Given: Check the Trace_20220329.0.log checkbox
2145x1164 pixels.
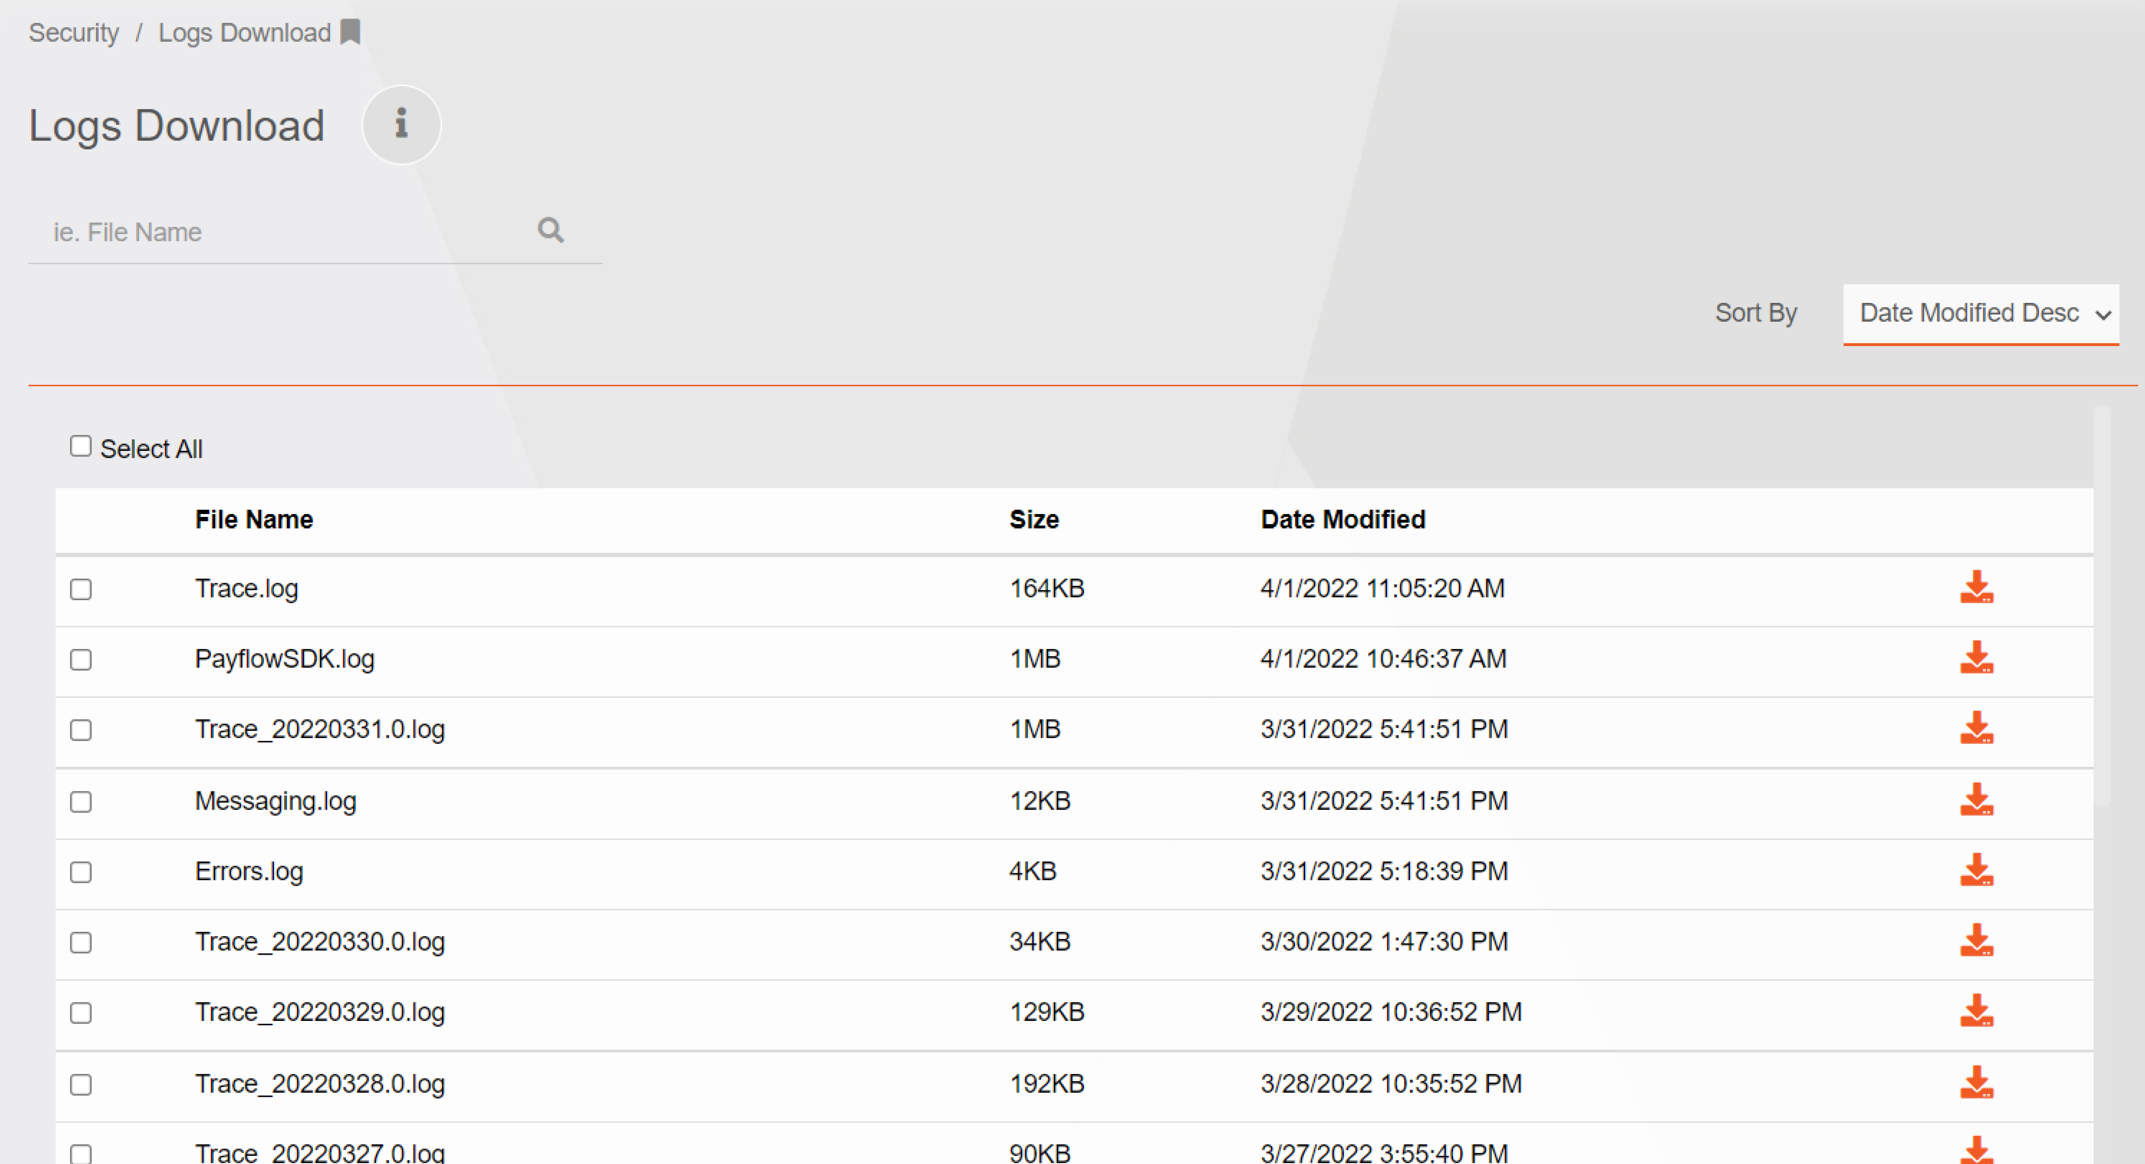Looking at the screenshot, I should [x=81, y=1013].
